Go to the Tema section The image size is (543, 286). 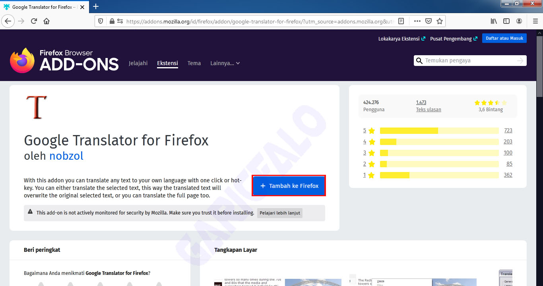(194, 63)
